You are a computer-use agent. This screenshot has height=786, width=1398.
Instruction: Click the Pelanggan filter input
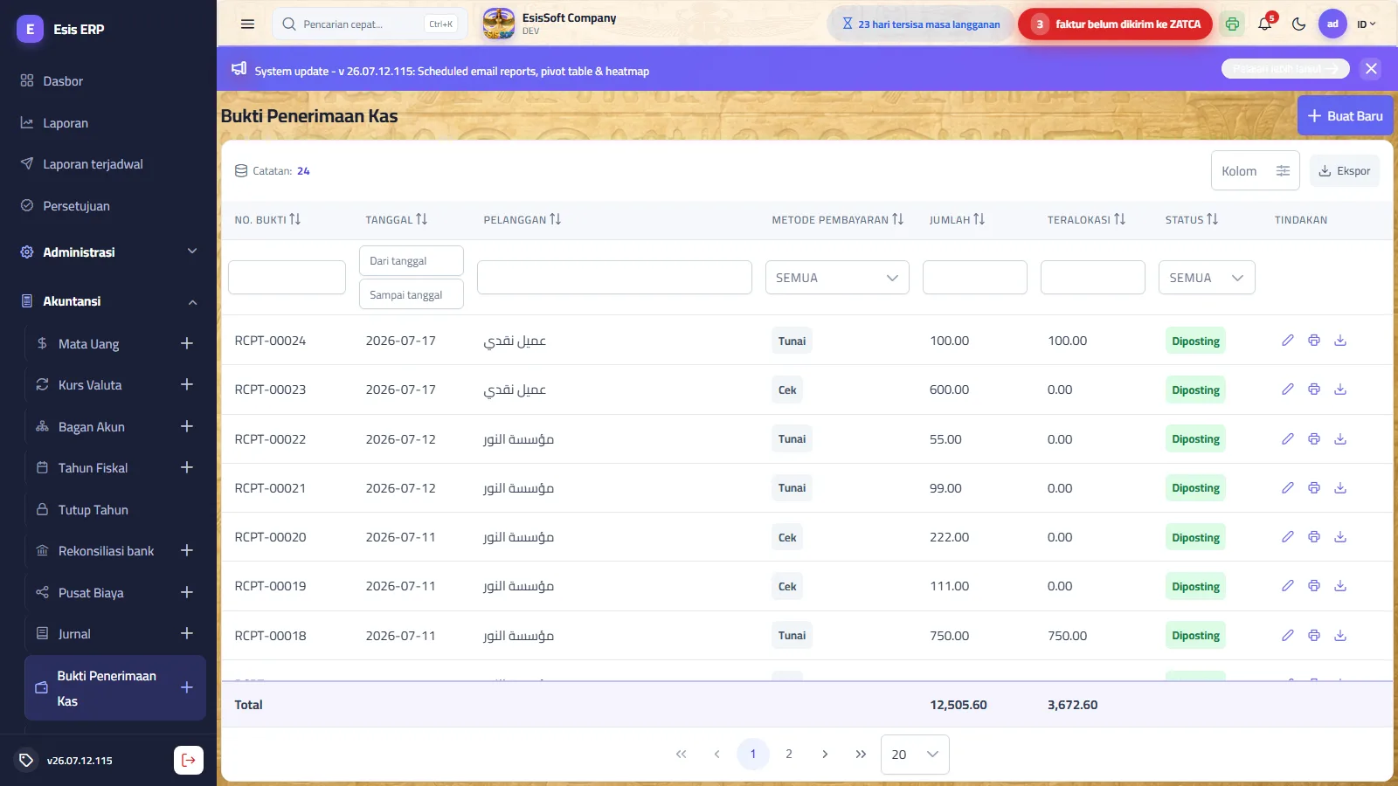click(614, 278)
